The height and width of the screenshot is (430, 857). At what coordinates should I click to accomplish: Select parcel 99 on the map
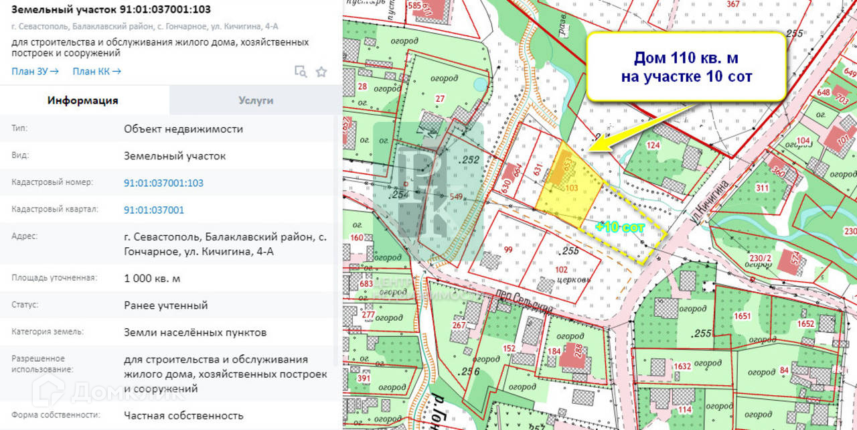click(508, 250)
